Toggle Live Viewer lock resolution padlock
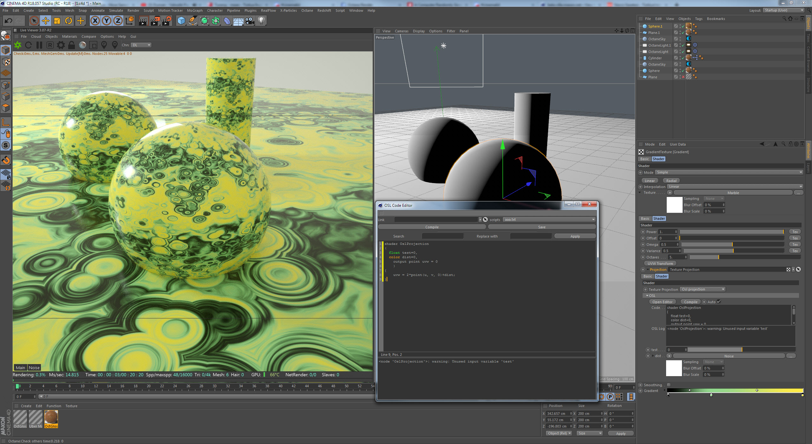Image resolution: width=812 pixels, height=444 pixels. coord(72,45)
